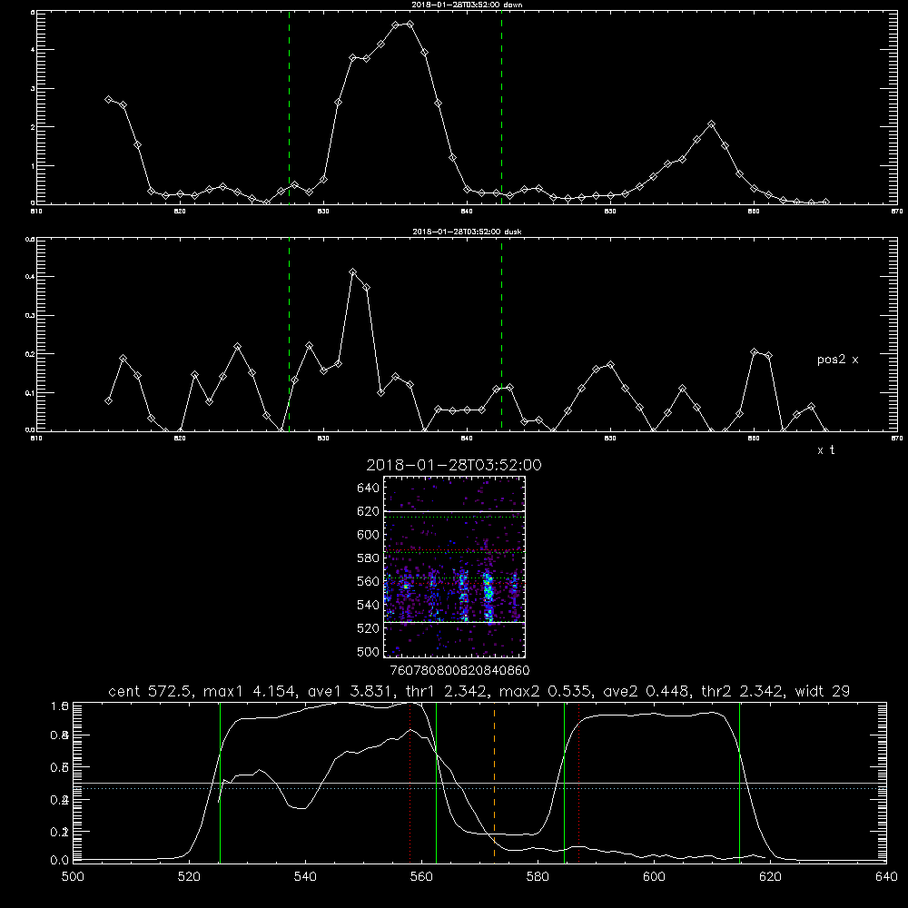Click the x-axis label '600' of bottom plot

654,877
